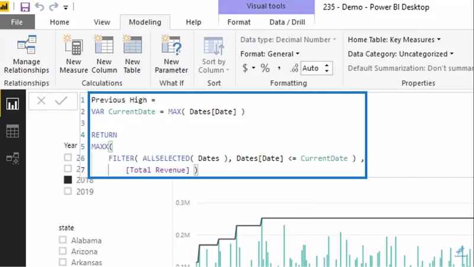Switch to Report view
Screen dimensions: 474x267
tap(12, 104)
